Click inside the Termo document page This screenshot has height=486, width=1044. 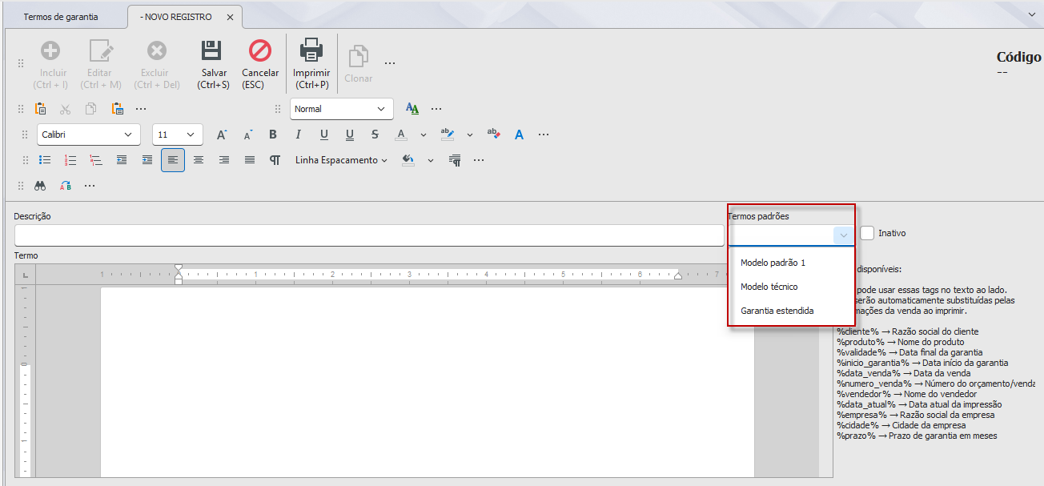click(428, 381)
